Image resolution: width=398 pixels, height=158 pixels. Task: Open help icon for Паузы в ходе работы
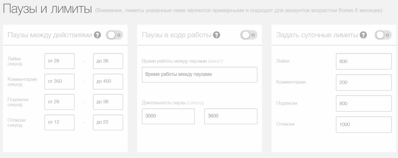click(x=217, y=35)
